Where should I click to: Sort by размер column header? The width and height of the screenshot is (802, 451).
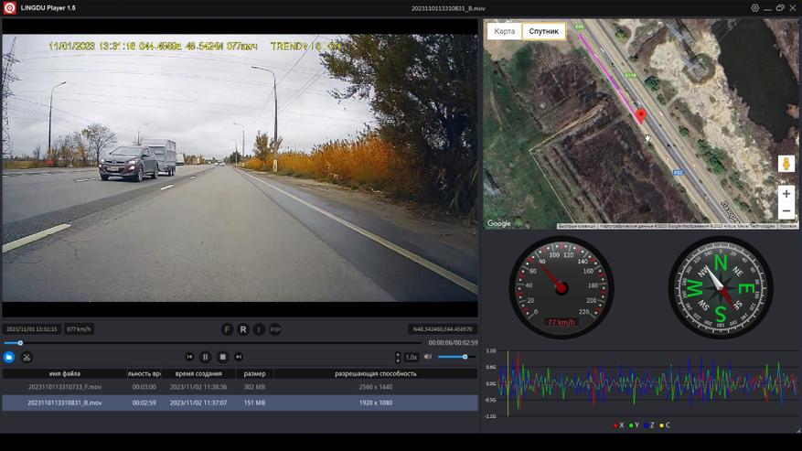[x=255, y=373]
